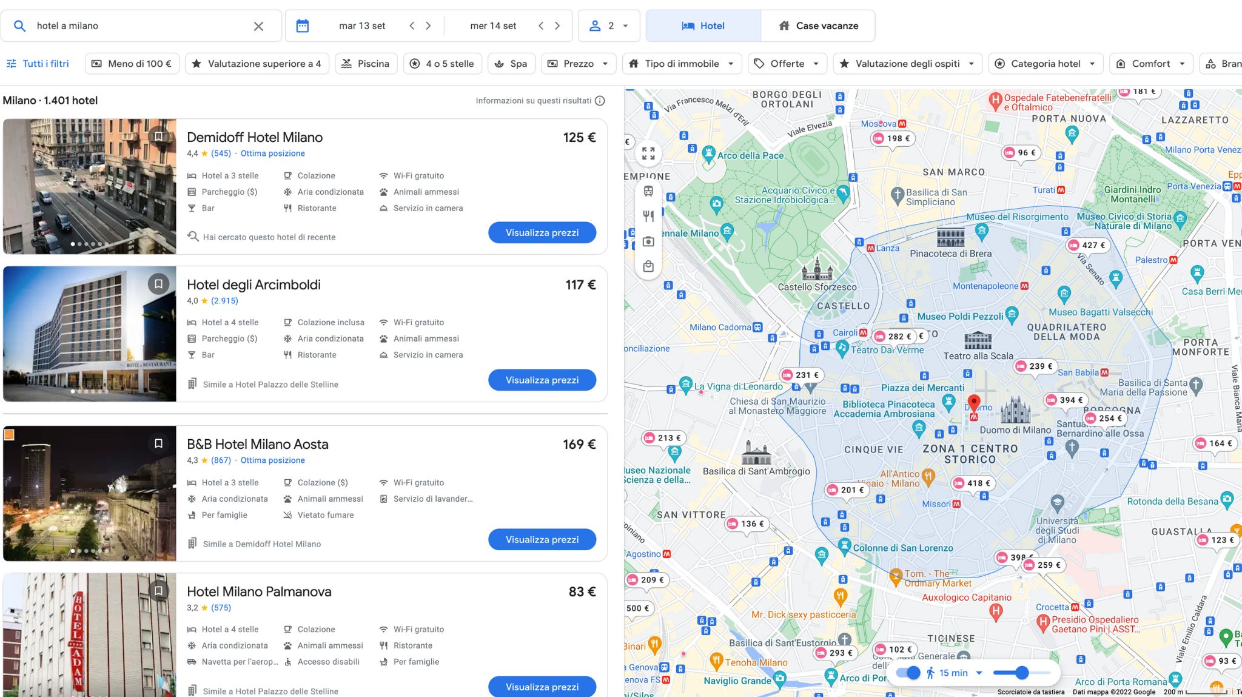Toggle the 4 o 5 stelle filter
This screenshot has width=1242, height=697.
point(442,64)
